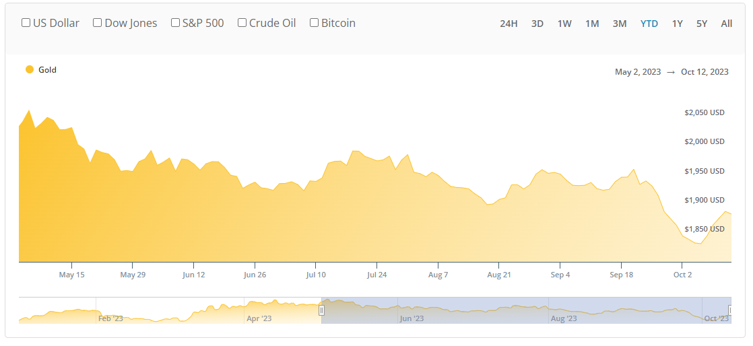Enable the US Dollar comparison checkbox
Screen dimensions: 753x346
tap(26, 23)
